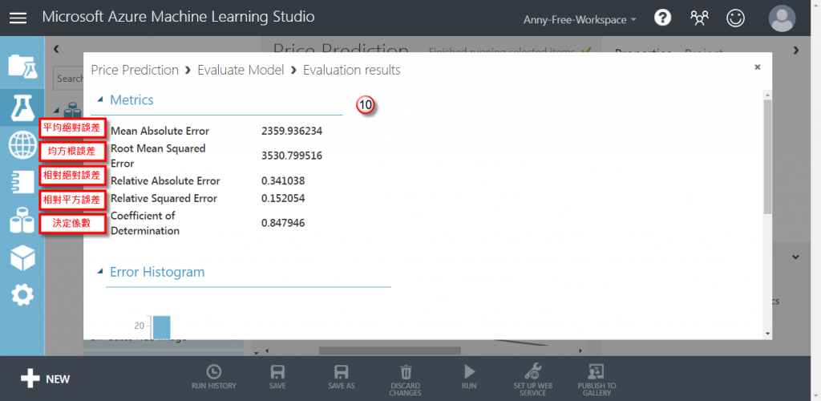Click dialog scrollbar up arrow
Screen dimensions: 821x401
click(767, 95)
